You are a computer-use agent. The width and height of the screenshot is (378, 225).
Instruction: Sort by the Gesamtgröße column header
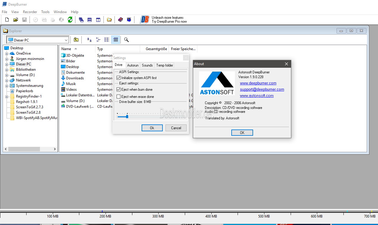154,49
